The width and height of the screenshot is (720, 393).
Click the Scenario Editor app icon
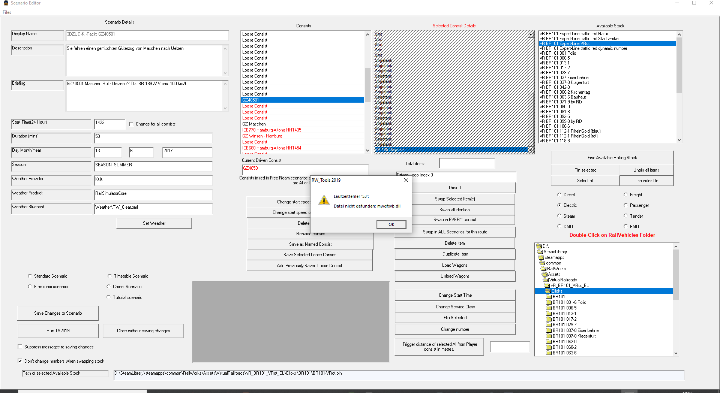click(6, 3)
